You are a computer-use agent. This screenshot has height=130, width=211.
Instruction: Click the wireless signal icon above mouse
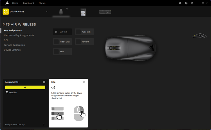click(67, 9)
